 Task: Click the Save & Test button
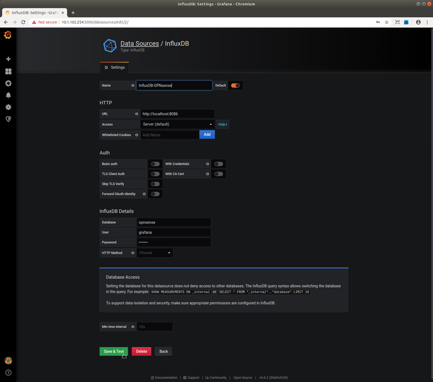114,351
